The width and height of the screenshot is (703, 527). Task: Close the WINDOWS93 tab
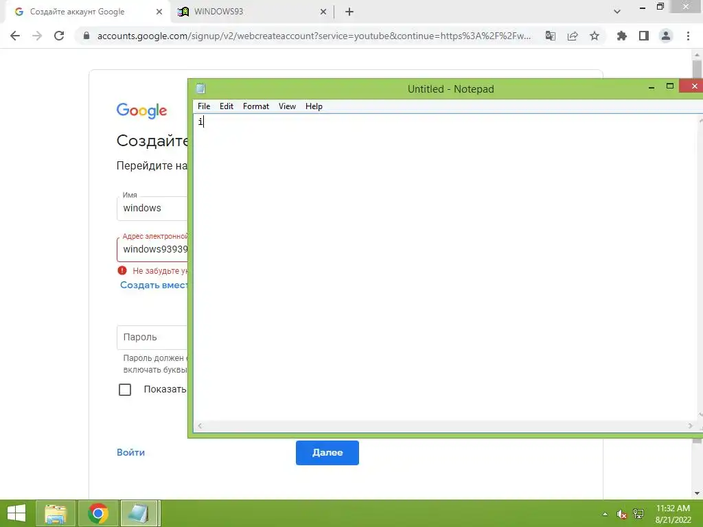tap(323, 12)
